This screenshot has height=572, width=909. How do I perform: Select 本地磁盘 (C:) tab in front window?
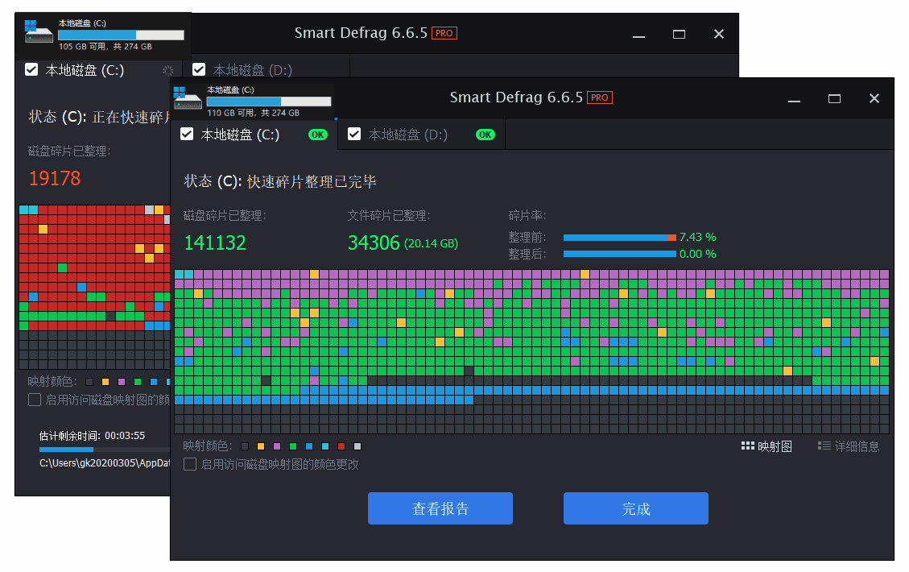[254, 135]
